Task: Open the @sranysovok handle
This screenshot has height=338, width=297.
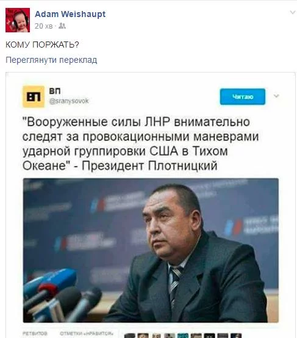Action: pos(69,101)
